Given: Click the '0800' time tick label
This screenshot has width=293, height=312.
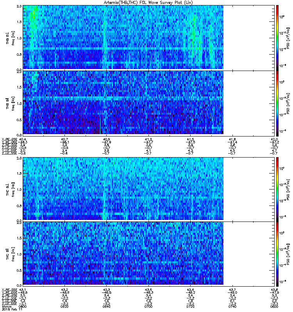Looking at the screenshot, I should [x=275, y=307].
